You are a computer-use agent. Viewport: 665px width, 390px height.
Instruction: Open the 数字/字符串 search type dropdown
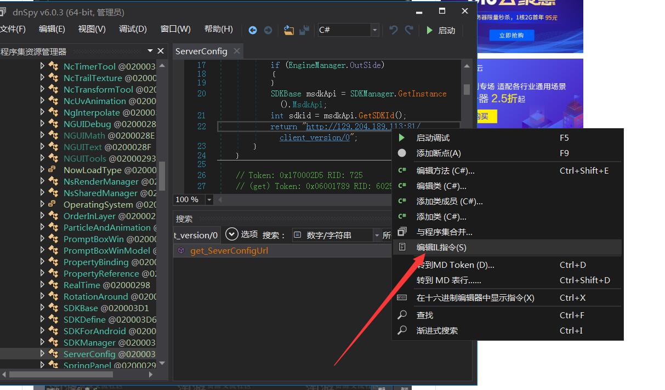coord(376,235)
